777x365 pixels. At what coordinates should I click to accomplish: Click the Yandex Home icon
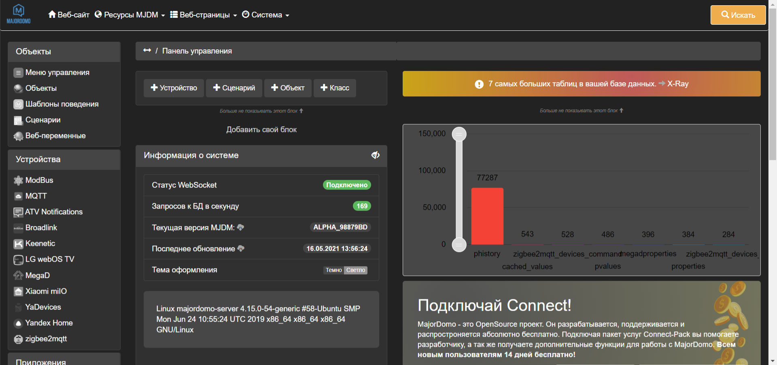(x=18, y=323)
